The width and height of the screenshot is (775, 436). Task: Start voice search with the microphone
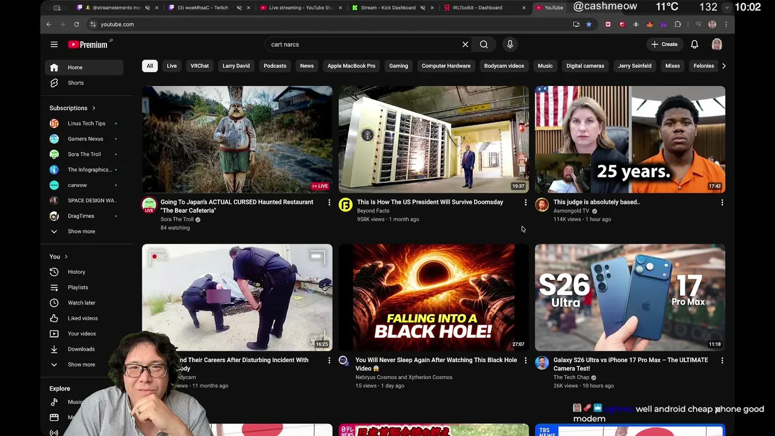point(510,44)
